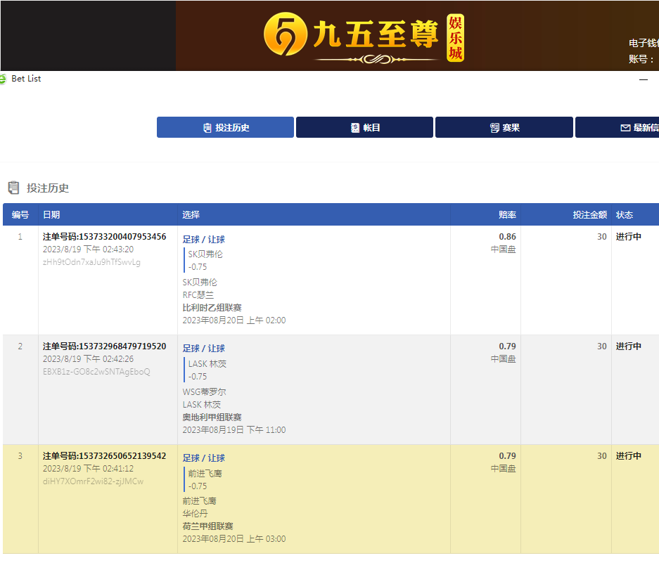Click the 帐目 tab's account icon
This screenshot has width=659, height=577.
pyautogui.click(x=355, y=128)
